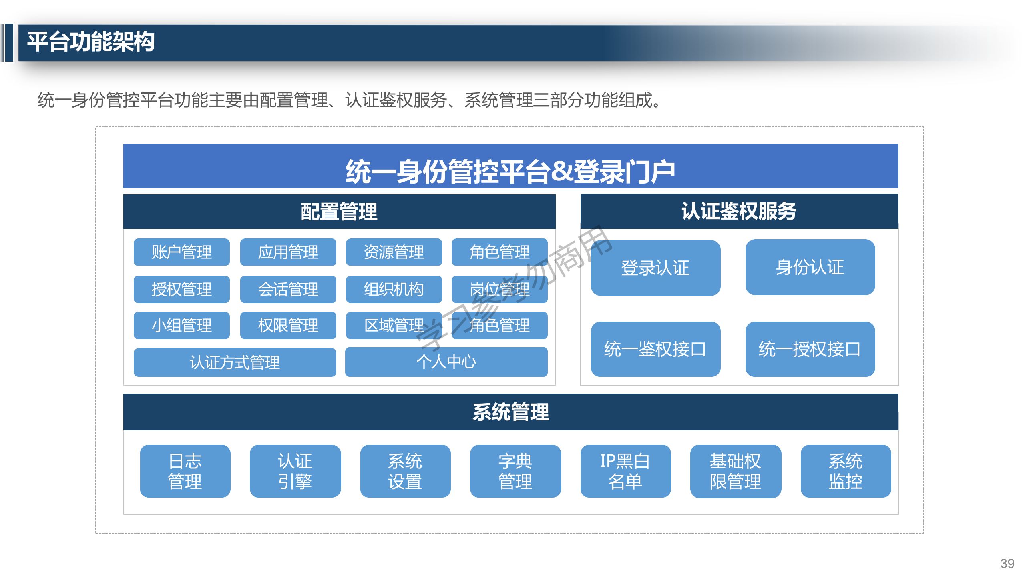
Task: Select the 统一身份管控平台&登录门户 banner
Action: (510, 166)
